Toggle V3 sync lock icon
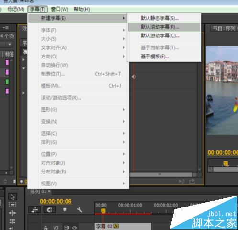This screenshot has height=230, width=238. [67, 228]
